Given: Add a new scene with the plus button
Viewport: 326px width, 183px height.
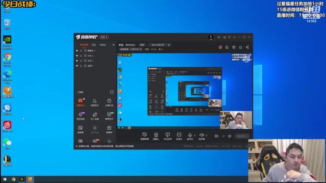Looking at the screenshot, I should (x=113, y=45).
